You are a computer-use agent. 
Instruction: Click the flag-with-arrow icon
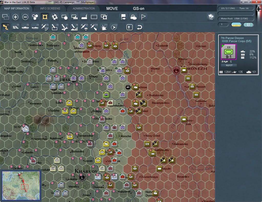123,17
